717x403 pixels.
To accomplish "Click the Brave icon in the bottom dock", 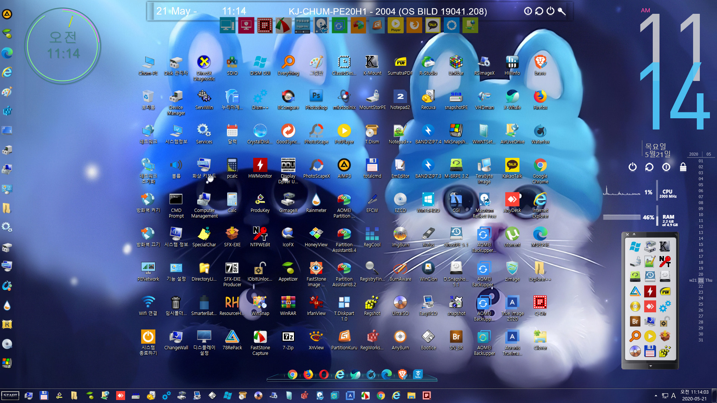I will (402, 374).
